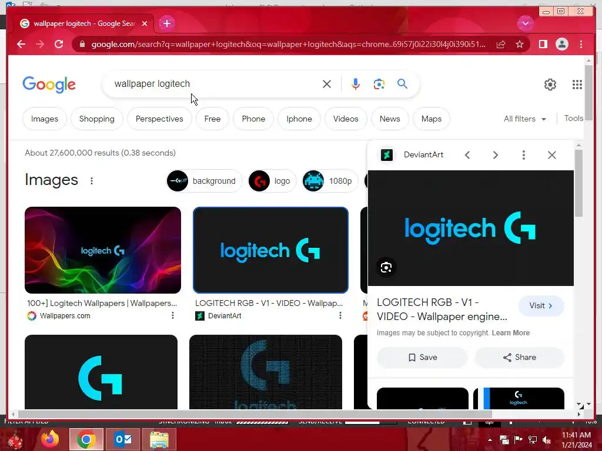Screen dimensions: 602x451
Task: Open the dotted-pattern Logitech thumbnail
Action: tap(265, 372)
